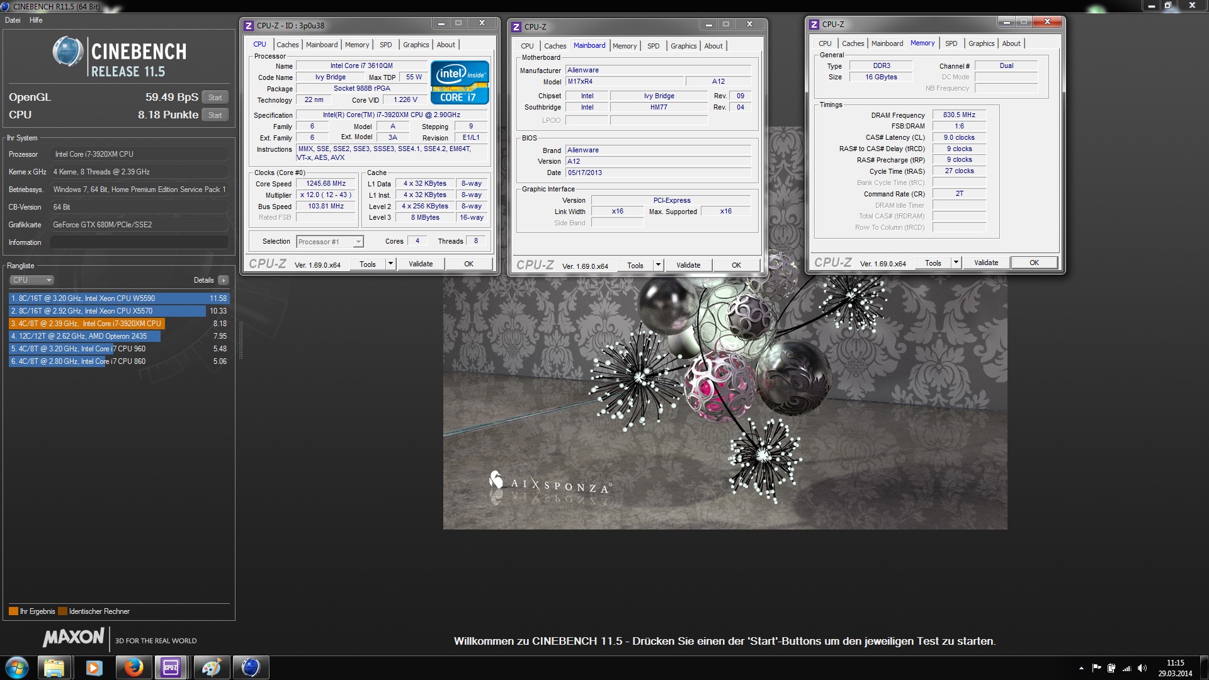Open the Windows Start orb
This screenshot has height=680, width=1209.
pos(17,667)
